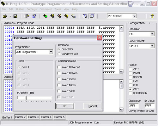
Task: Expand the PIC 16F876 device dropdown
Action: (122, 16)
